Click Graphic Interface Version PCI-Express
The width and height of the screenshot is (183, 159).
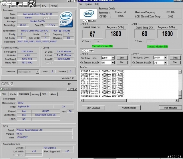49,148
